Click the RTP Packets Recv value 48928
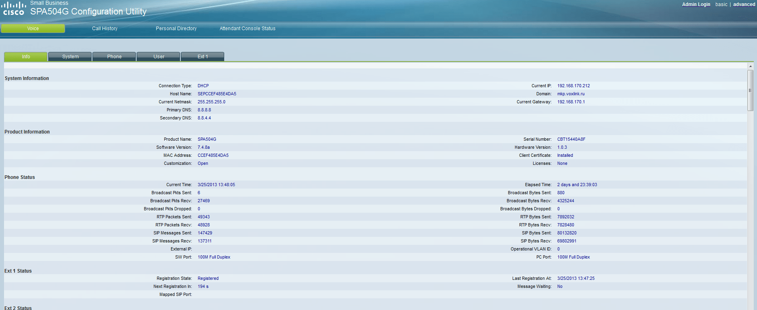Image resolution: width=757 pixels, height=310 pixels. (x=204, y=225)
